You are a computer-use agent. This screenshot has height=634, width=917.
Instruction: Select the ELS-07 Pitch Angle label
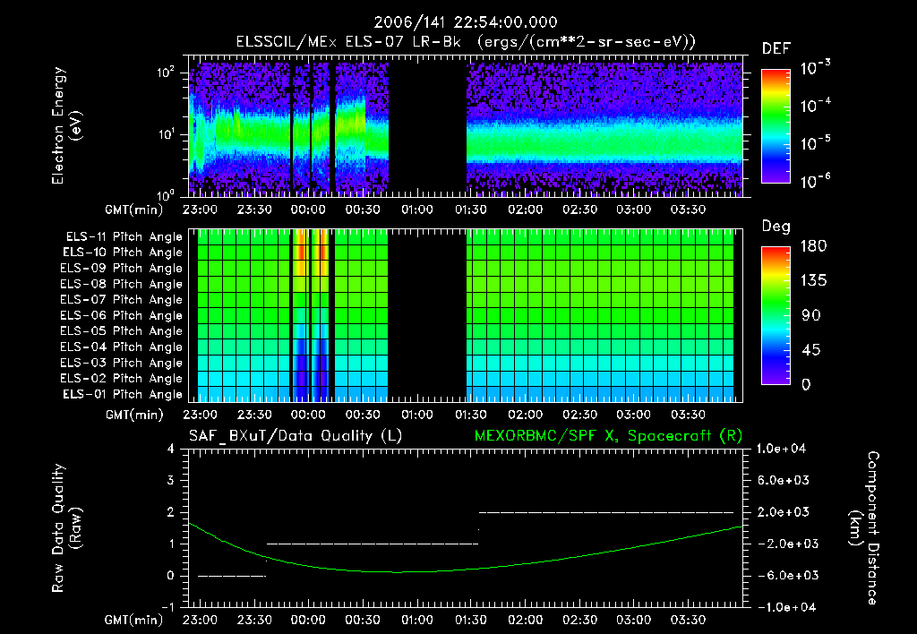click(122, 299)
